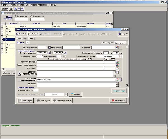Switch to the 'Сеанс' tab
Screen dimensions: 168x139
tap(31, 39)
